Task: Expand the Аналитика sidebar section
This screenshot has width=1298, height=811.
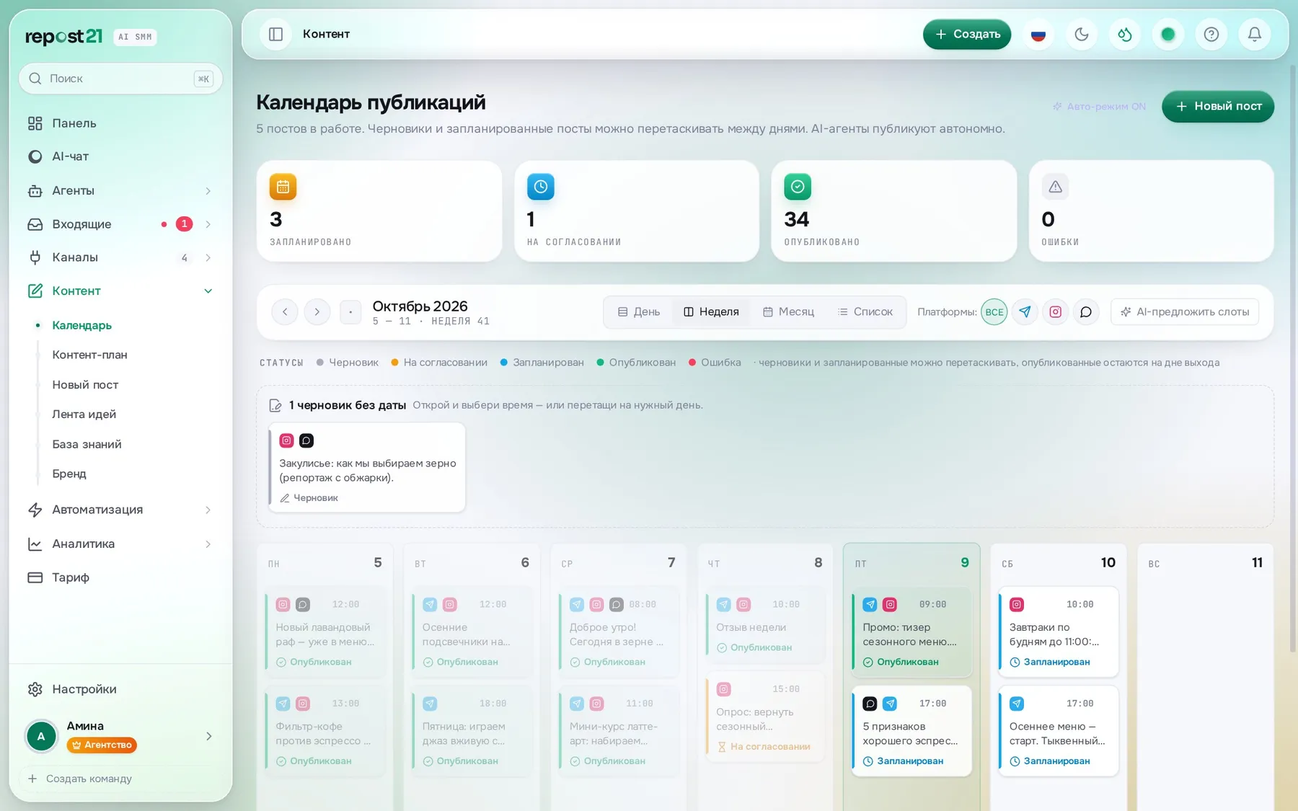Action: (120, 544)
